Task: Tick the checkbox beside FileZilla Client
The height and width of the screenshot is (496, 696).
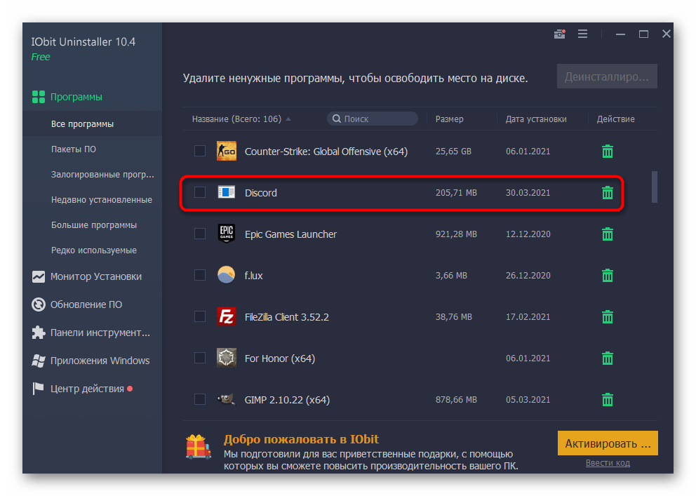Action: tap(199, 316)
